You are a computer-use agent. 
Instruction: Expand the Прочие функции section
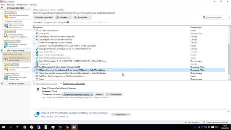click(x=1, y=83)
